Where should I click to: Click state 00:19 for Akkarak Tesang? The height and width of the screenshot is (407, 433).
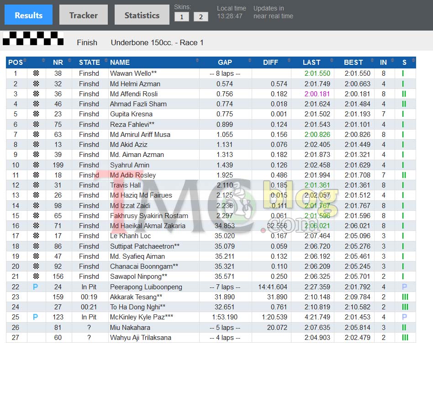[x=89, y=297]
